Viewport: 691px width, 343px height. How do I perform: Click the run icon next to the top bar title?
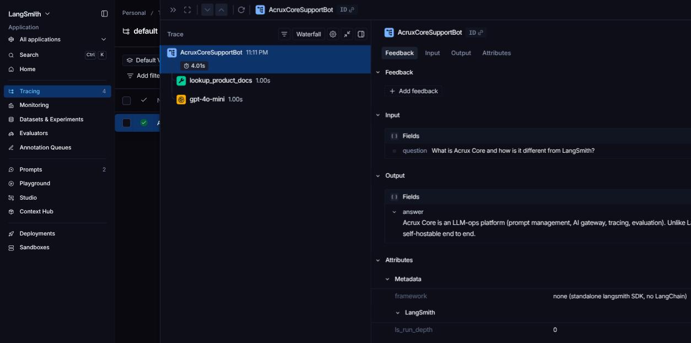point(260,10)
